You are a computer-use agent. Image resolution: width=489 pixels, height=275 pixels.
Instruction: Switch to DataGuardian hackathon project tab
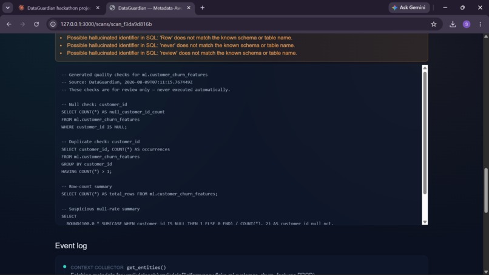point(59,8)
